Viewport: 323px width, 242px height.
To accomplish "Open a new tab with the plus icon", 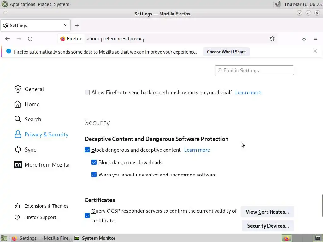I will coord(77,26).
